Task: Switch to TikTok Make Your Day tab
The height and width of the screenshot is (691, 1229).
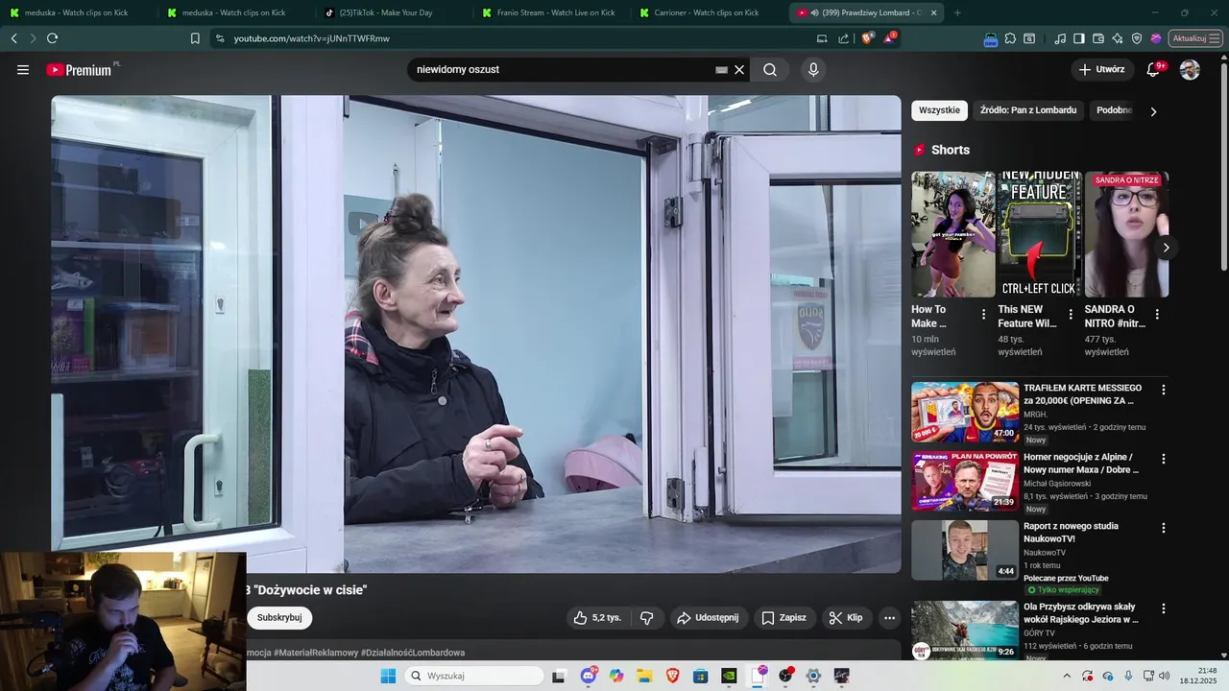Action: click(x=392, y=12)
